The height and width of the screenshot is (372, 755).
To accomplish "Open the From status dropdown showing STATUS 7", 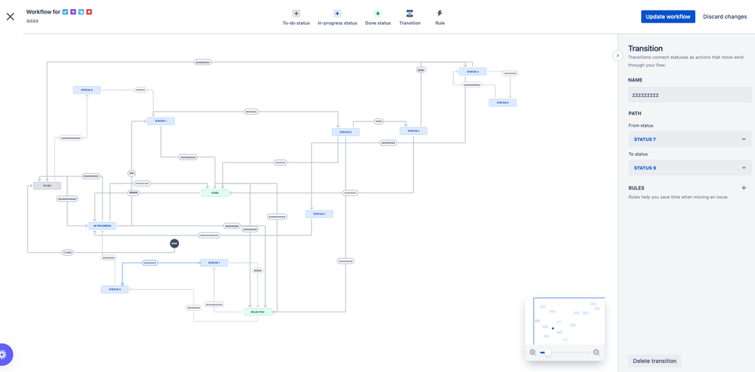I will [689, 139].
